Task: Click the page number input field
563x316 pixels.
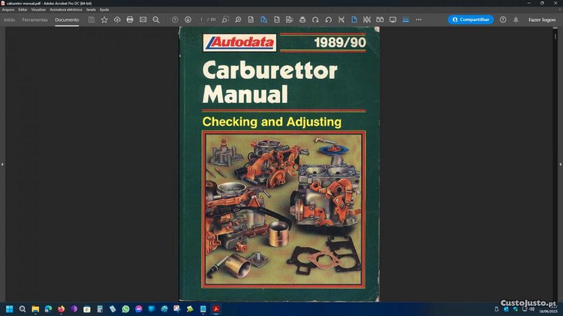Action: (202, 20)
